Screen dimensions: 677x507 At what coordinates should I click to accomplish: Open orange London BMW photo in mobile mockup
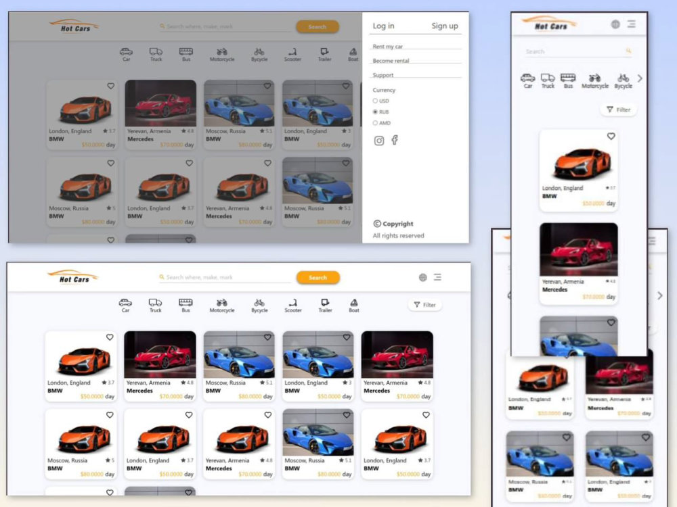click(579, 158)
